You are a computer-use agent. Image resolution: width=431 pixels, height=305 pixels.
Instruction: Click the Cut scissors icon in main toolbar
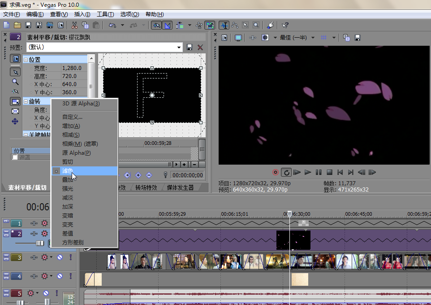(x=74, y=25)
